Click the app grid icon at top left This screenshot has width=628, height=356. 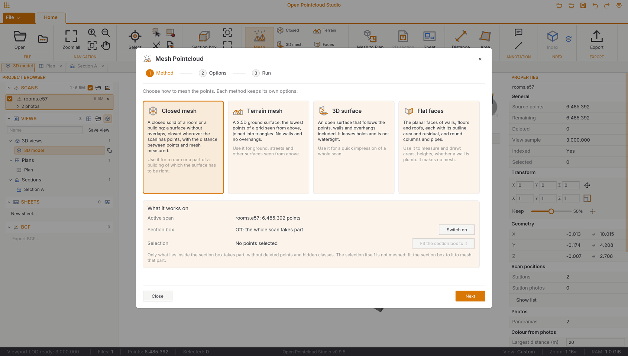(x=7, y=5)
